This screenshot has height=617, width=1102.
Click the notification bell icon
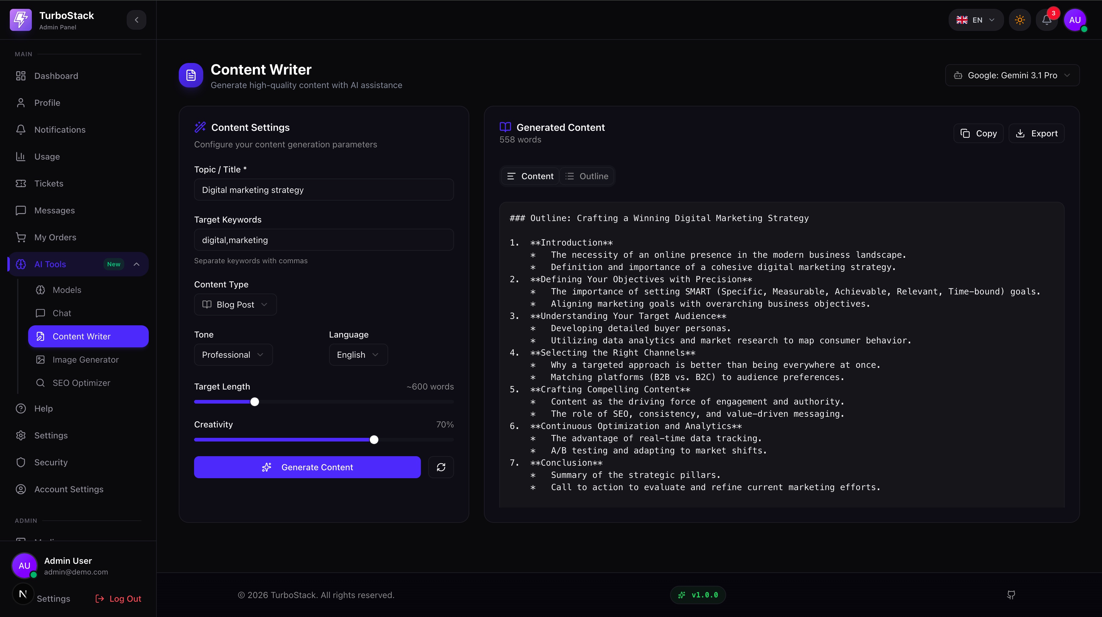pyautogui.click(x=1046, y=20)
